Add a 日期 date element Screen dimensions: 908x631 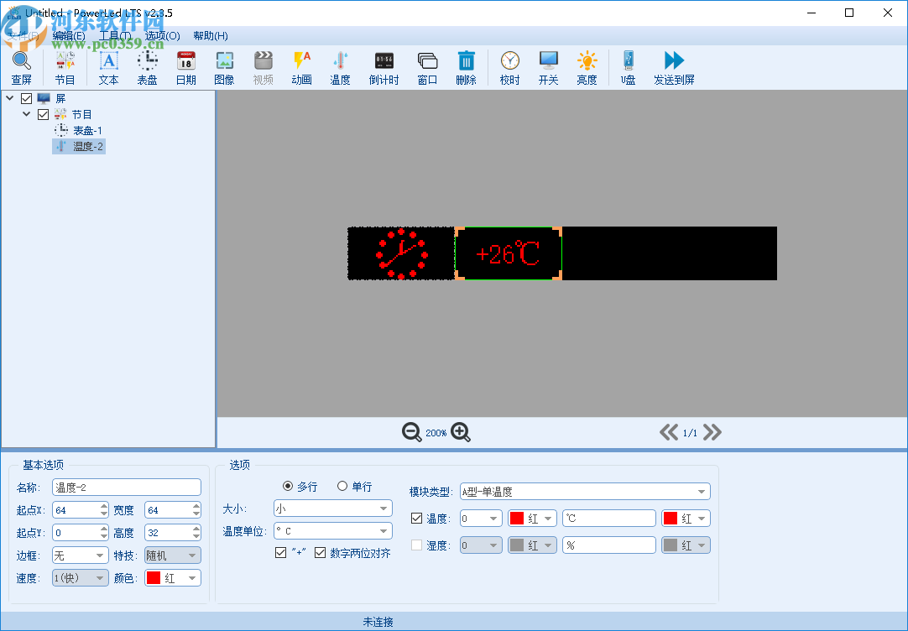point(185,67)
